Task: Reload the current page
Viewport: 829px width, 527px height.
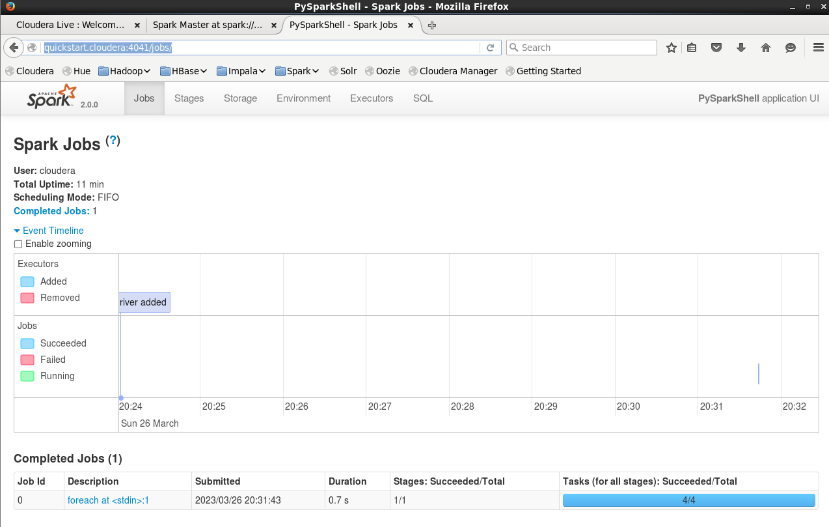Action: (x=491, y=48)
